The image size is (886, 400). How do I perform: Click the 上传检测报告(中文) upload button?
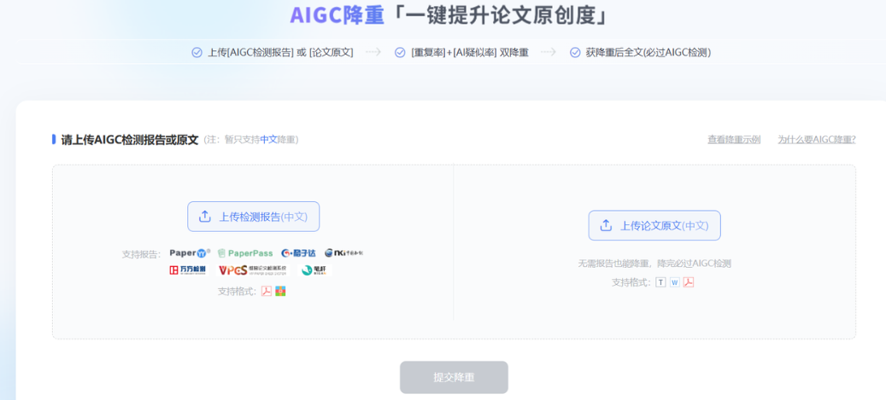[x=253, y=217]
